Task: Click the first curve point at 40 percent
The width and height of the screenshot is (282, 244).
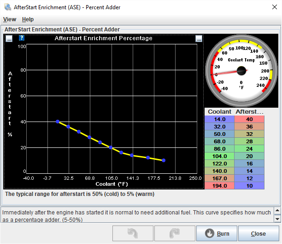Action: pyautogui.click(x=58, y=122)
